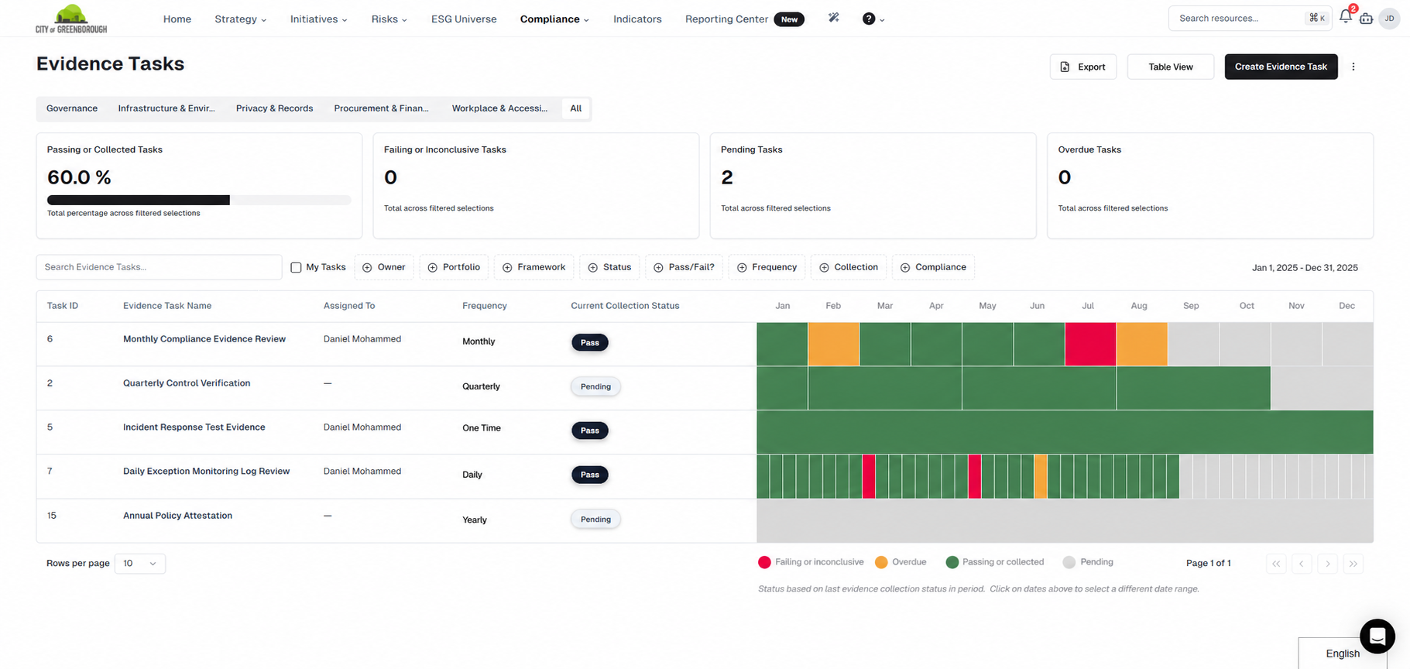Image resolution: width=1410 pixels, height=669 pixels.
Task: Open the JD user avatar menu
Action: [x=1390, y=19]
